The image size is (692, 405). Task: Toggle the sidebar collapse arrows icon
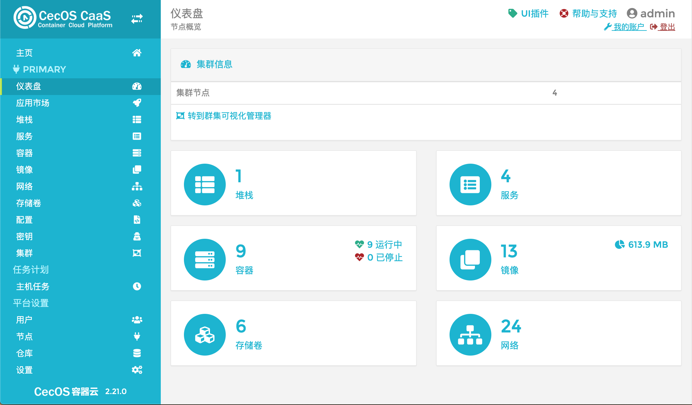[137, 19]
